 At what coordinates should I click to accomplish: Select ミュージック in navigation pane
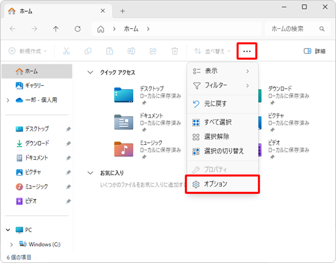37,187
